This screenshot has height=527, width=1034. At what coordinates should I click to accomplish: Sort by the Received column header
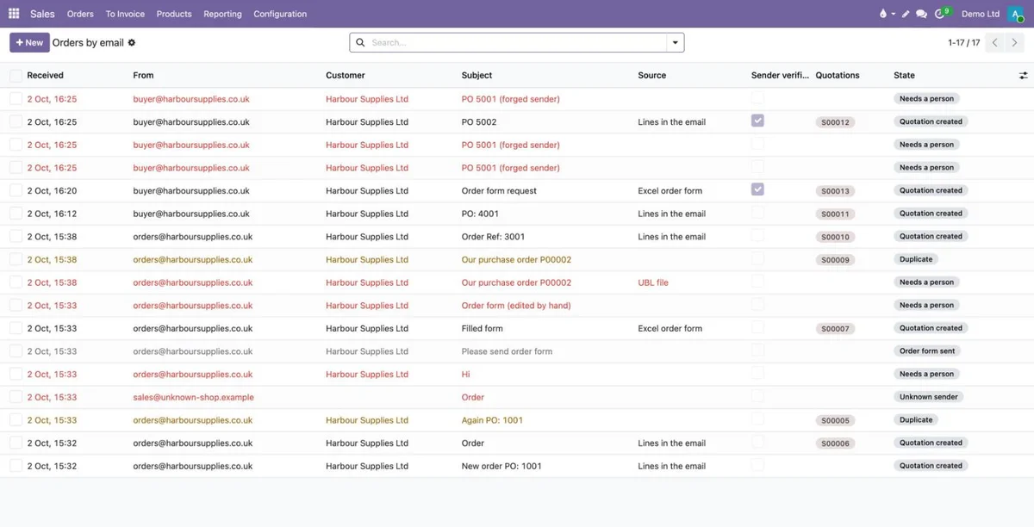pos(45,76)
